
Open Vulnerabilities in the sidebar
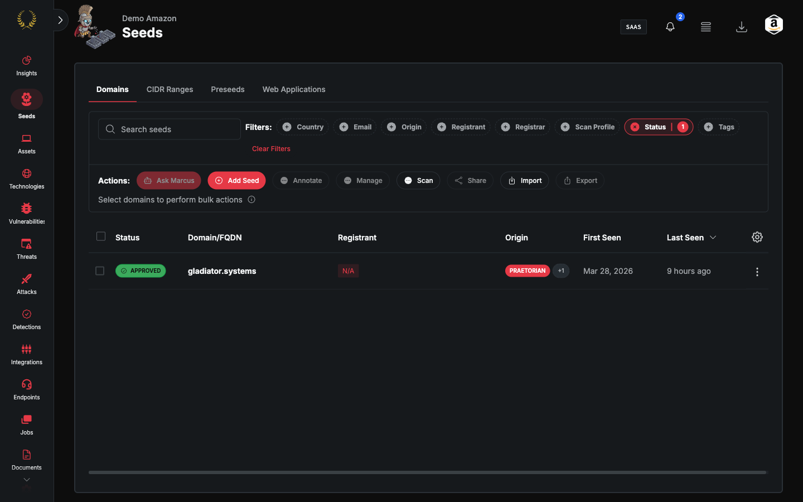(x=26, y=214)
